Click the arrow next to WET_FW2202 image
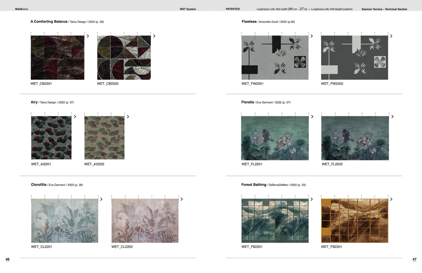The image size is (422, 273). click(x=391, y=36)
